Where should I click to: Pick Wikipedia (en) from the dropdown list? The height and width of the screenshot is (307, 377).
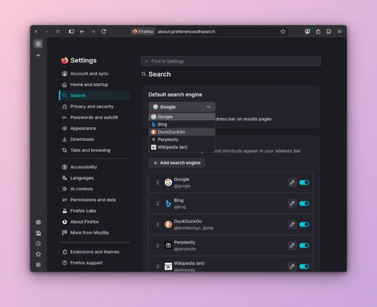(182, 147)
